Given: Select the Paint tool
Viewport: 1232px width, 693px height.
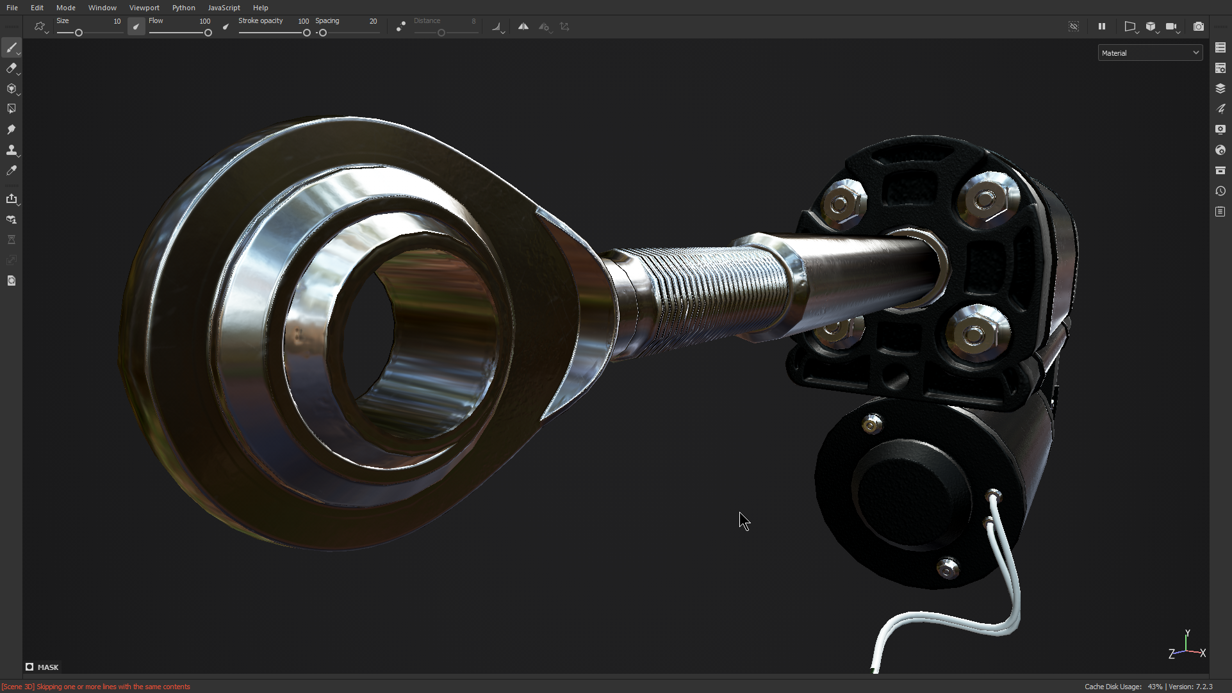Looking at the screenshot, I should (x=12, y=48).
